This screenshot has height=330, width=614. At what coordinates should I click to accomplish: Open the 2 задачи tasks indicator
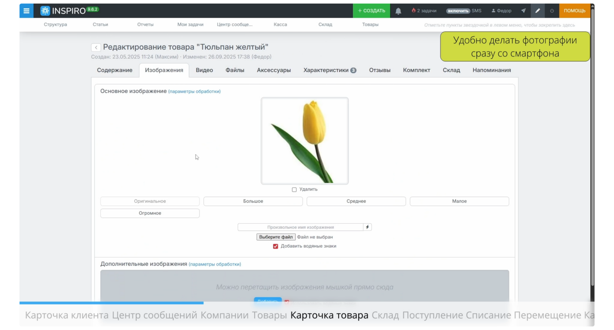point(424,11)
